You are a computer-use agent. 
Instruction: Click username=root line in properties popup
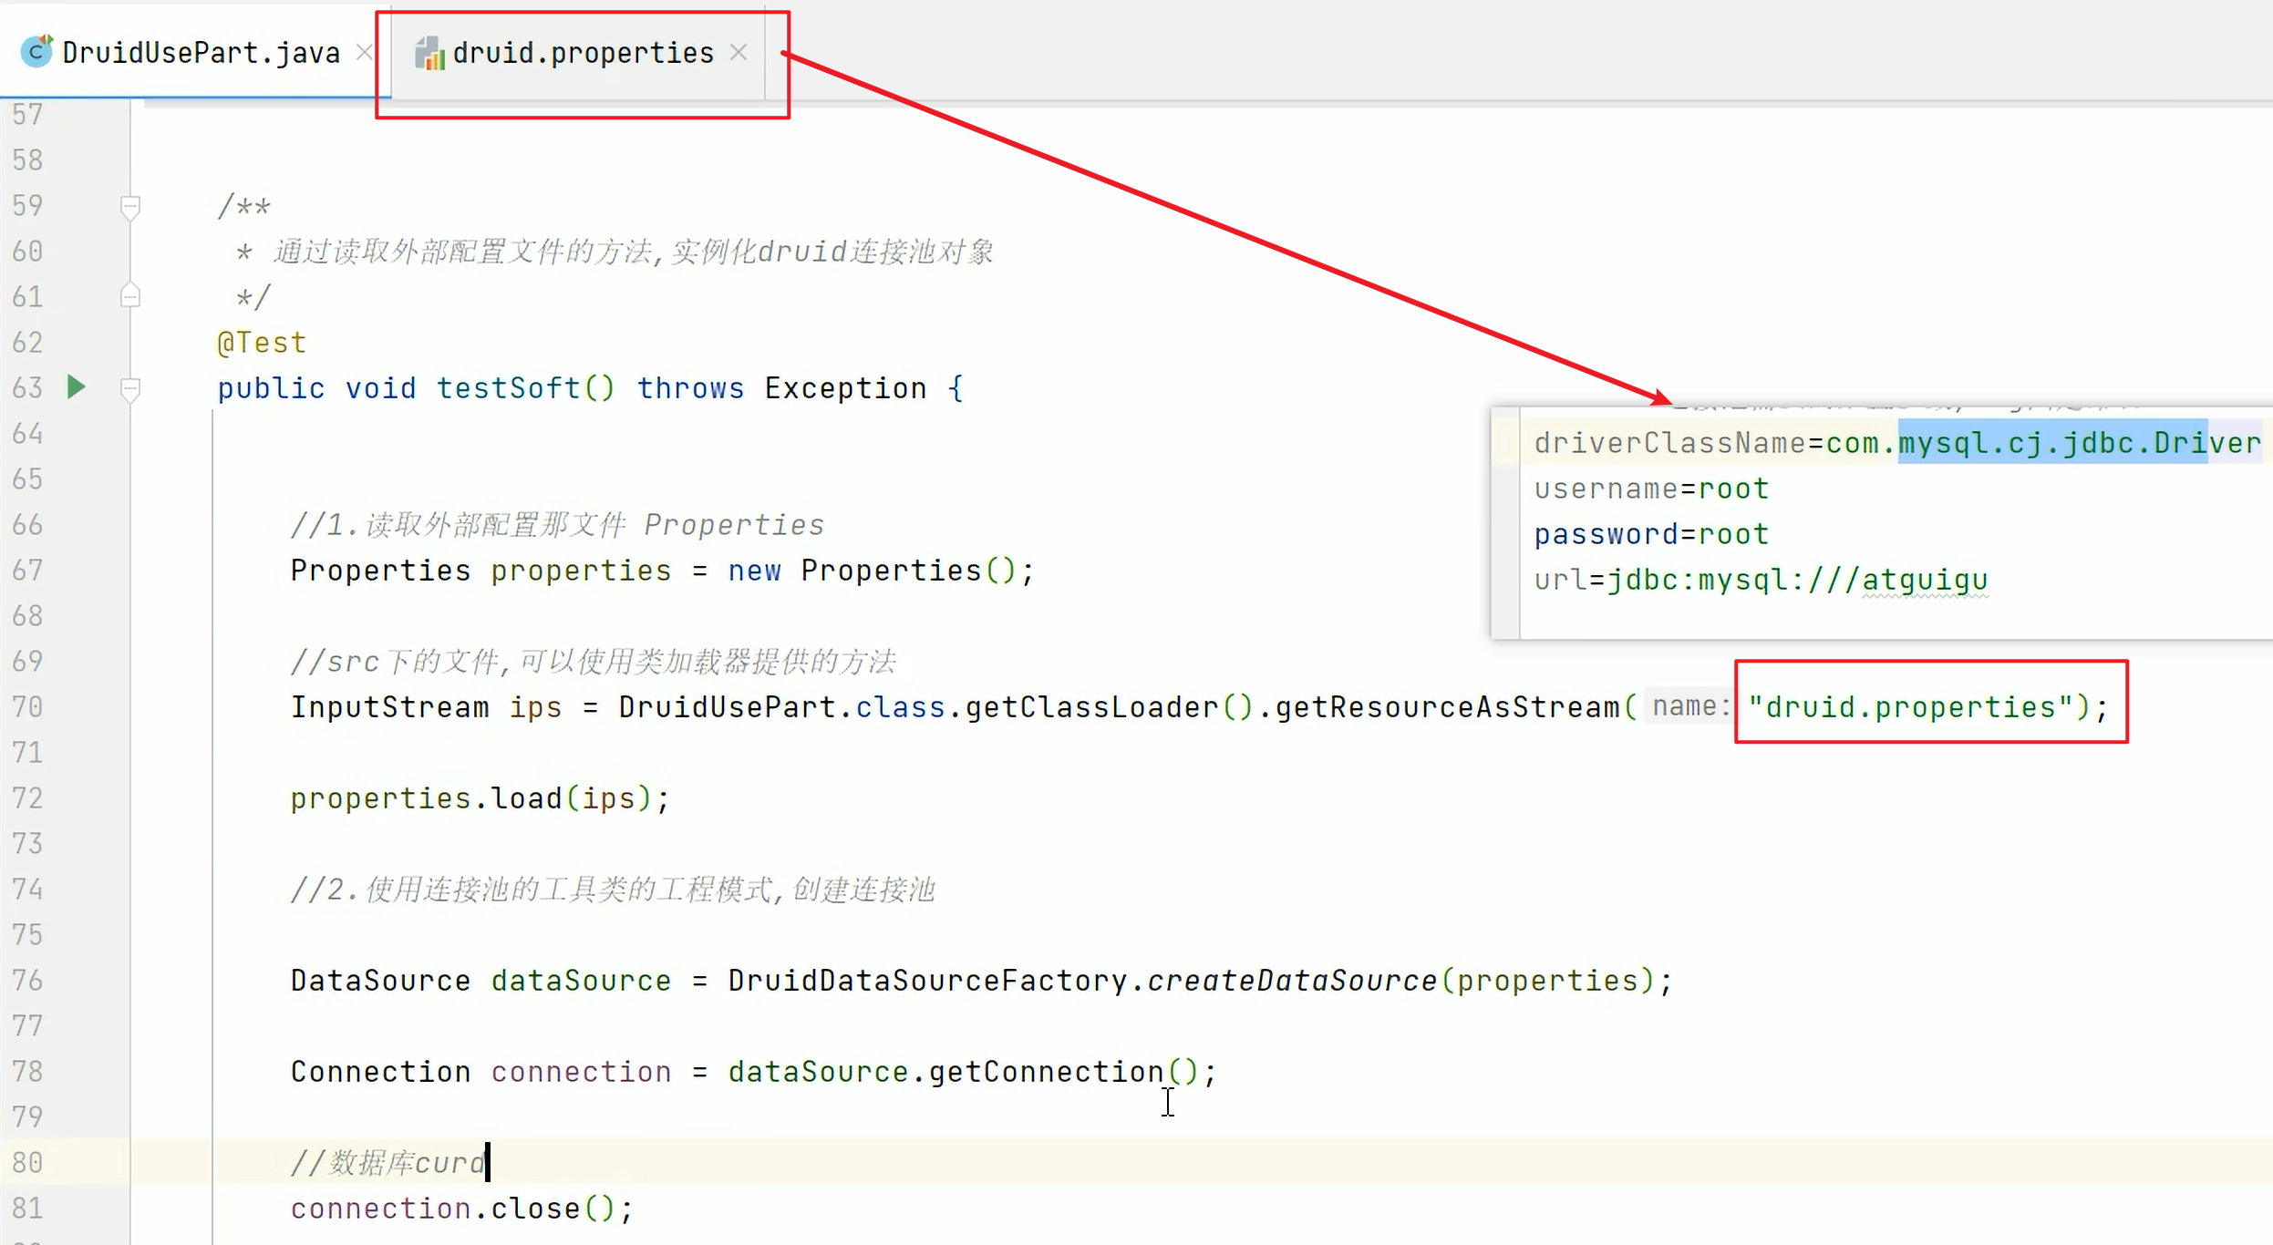tap(1651, 489)
